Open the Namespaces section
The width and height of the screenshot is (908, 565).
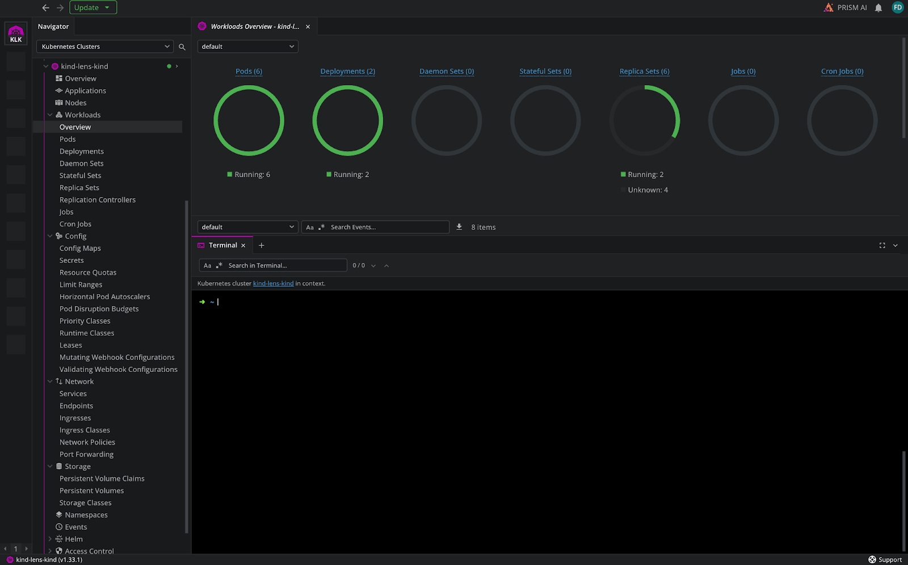point(86,514)
